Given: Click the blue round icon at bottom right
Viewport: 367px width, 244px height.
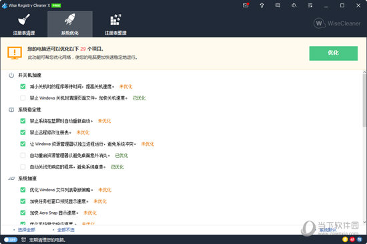Looking at the screenshot, I should (x=360, y=239).
